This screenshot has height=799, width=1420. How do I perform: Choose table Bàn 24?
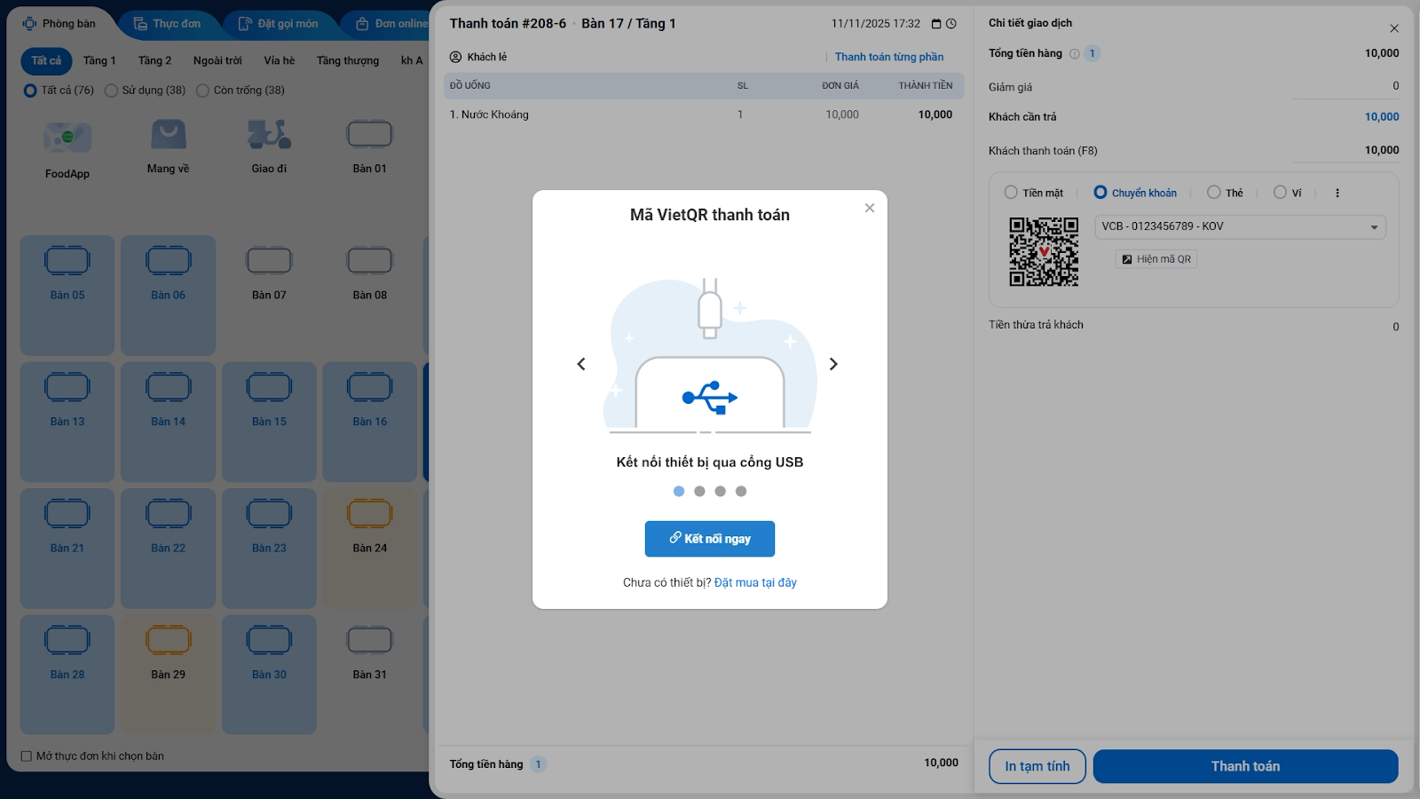point(369,548)
